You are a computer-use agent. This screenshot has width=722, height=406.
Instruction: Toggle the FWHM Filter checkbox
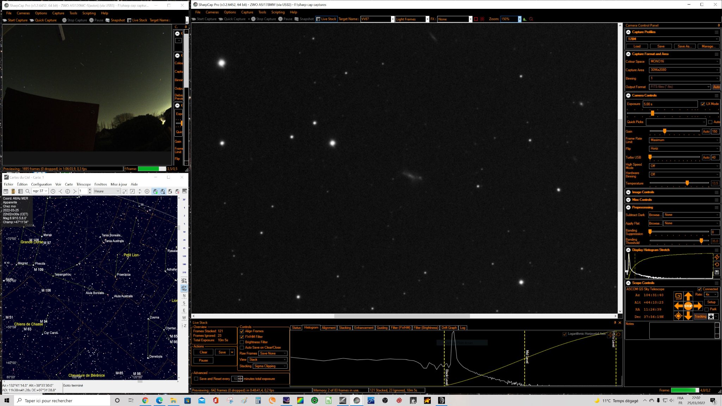point(242,337)
